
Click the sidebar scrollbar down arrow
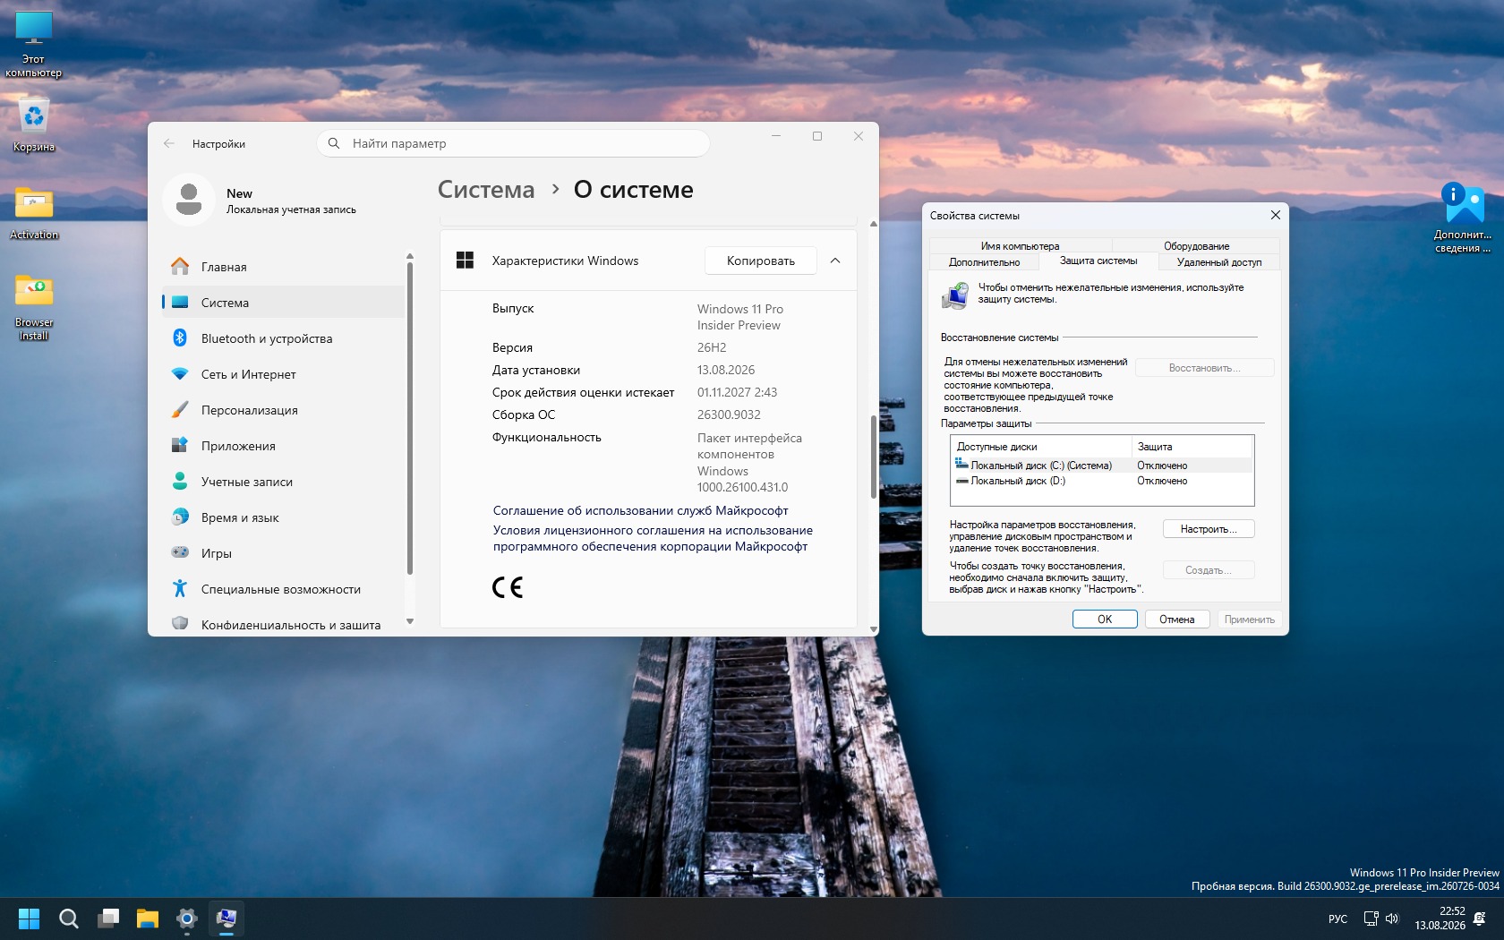[410, 621]
